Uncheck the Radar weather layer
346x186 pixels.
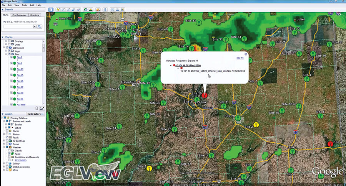point(9,153)
